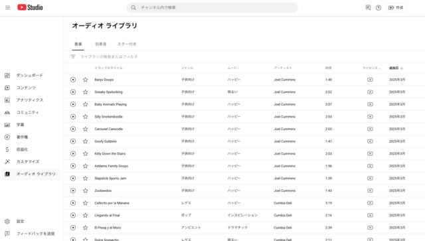Image resolution: width=425 pixels, height=241 pixels.
Task: Star the Silly Snickerdoodle track
Action: [x=86, y=117]
